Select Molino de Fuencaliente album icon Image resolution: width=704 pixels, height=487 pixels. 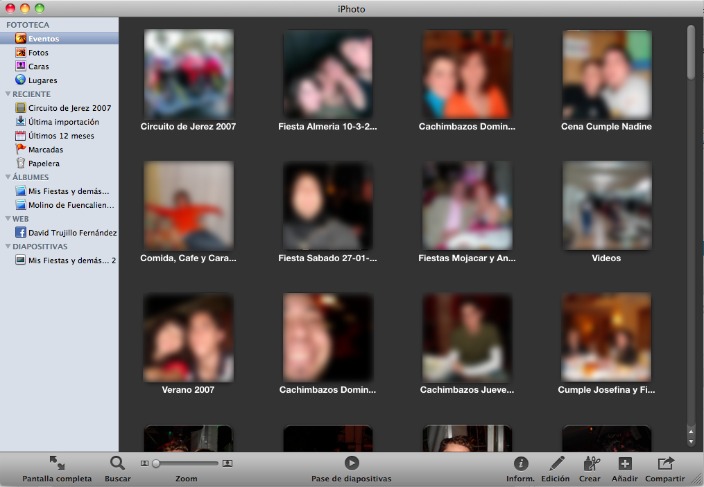coord(21,205)
